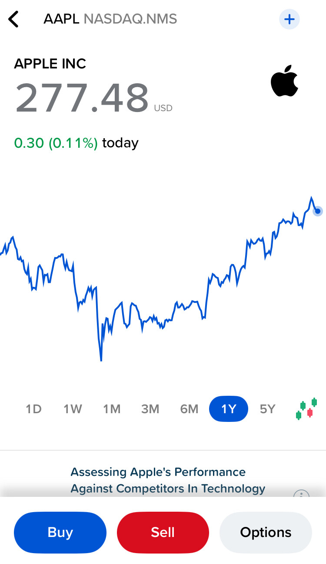Show the 3M price history
Image resolution: width=326 pixels, height=564 pixels.
(x=150, y=409)
